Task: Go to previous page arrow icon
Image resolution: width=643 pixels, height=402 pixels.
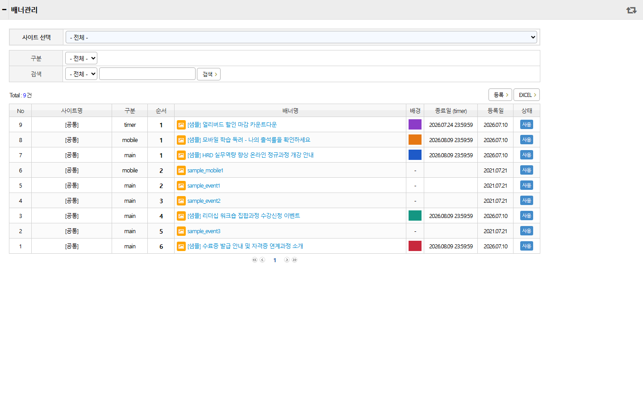Action: (x=263, y=260)
